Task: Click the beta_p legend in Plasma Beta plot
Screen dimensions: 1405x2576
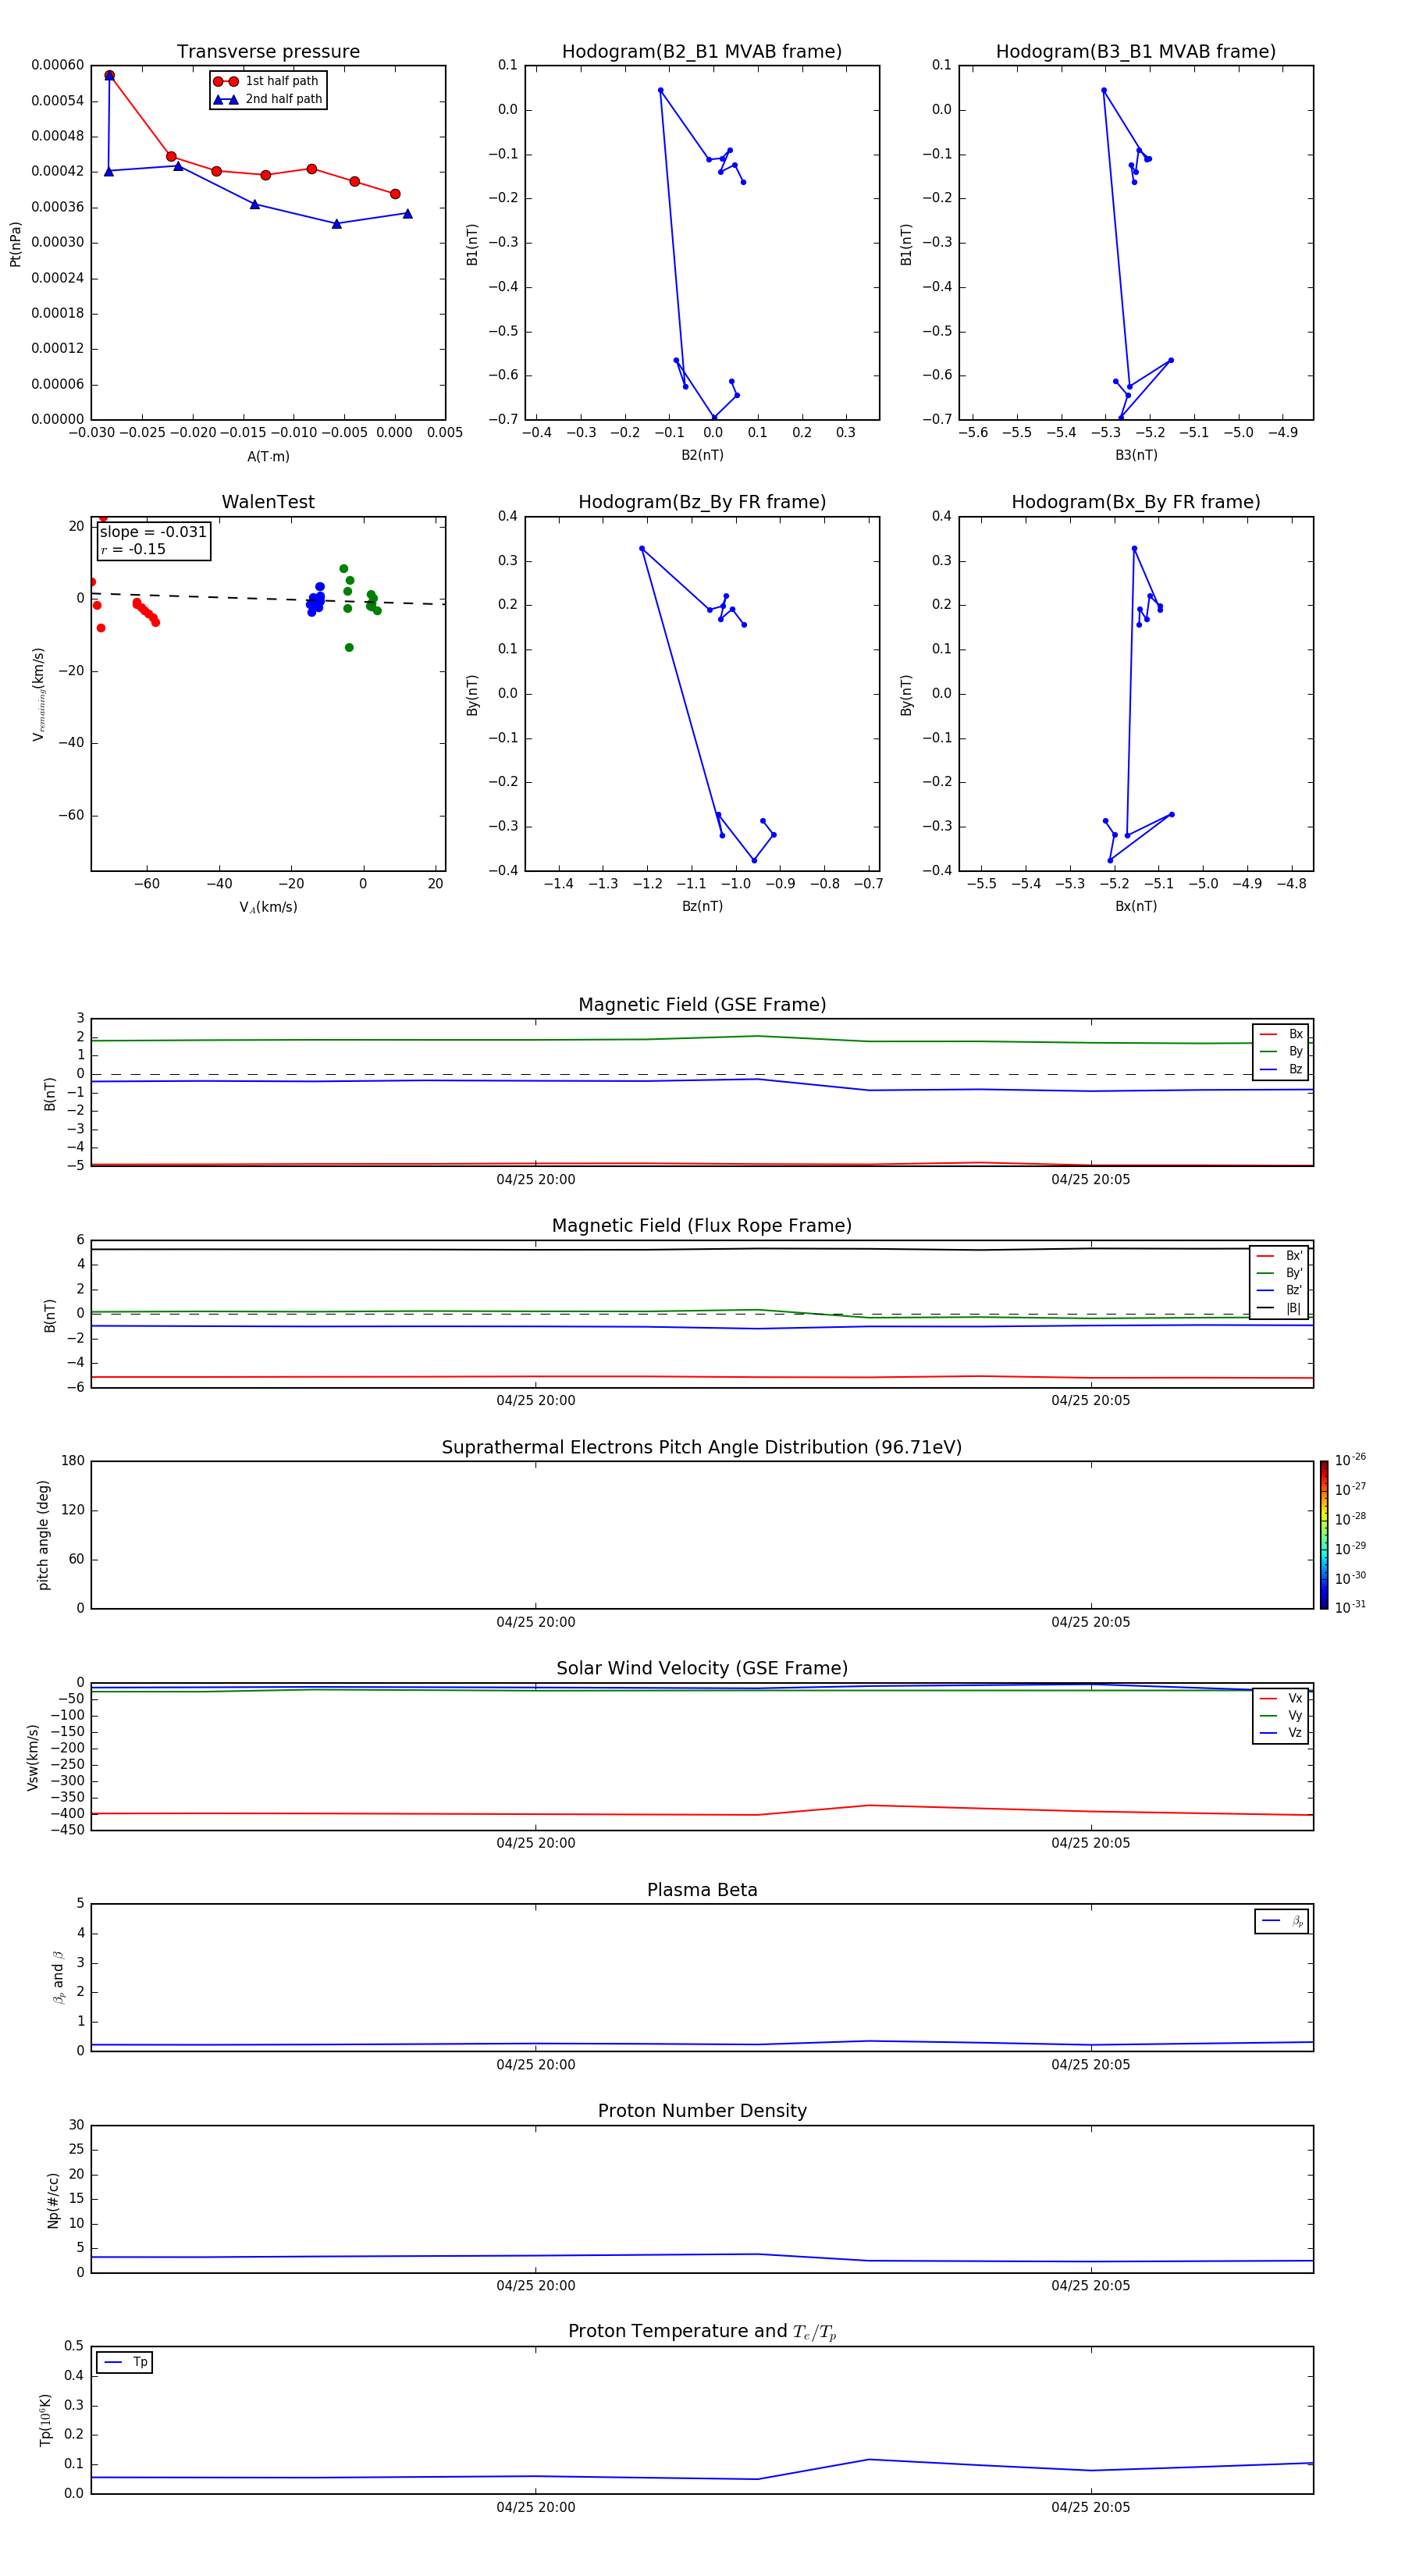Action: point(1282,1921)
